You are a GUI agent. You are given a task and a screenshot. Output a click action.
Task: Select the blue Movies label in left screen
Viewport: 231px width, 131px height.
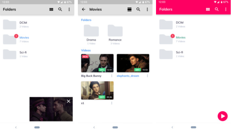coord(24,38)
